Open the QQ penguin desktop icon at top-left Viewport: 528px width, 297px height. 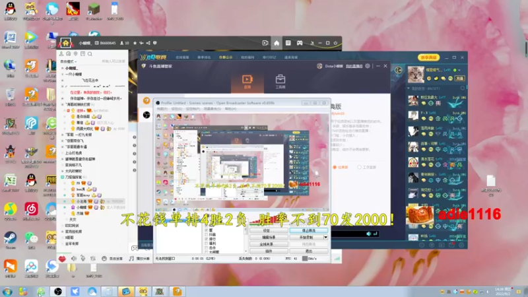click(11, 11)
